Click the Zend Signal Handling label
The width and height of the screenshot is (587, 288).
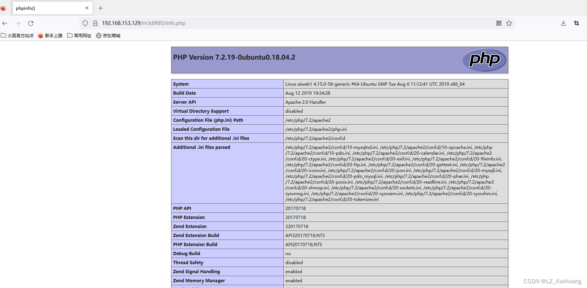(x=196, y=272)
